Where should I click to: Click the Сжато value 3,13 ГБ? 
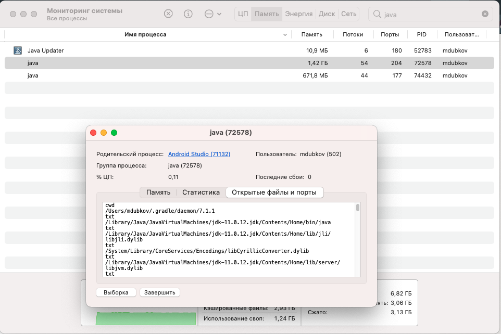coord(401,312)
